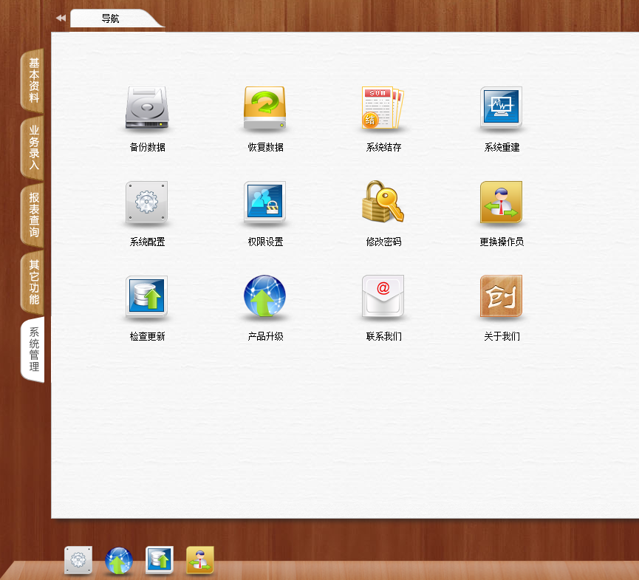Open the 联系我们 envelope icon
The image size is (639, 580).
pos(383,296)
